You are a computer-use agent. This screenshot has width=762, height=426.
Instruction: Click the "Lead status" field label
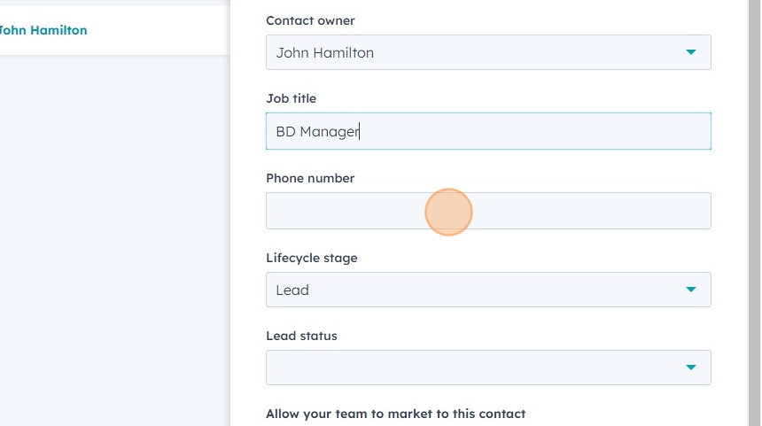301,336
